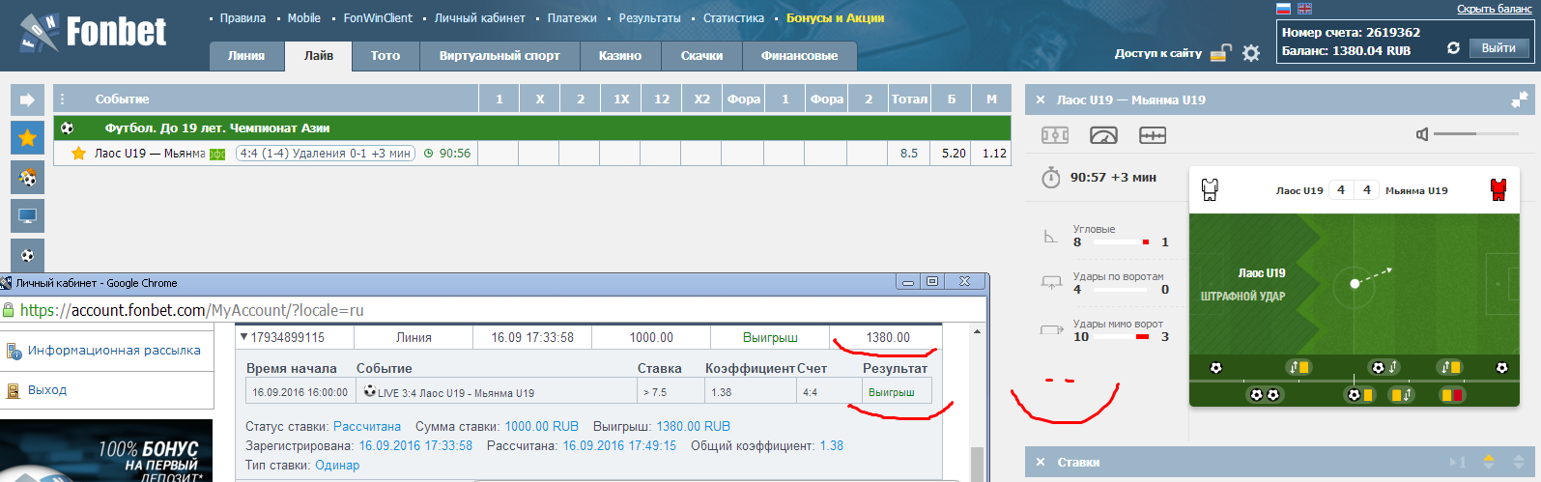Click the '1' arrow icon in Ставки header
Image resolution: width=1541 pixels, height=482 pixels.
(x=1458, y=463)
